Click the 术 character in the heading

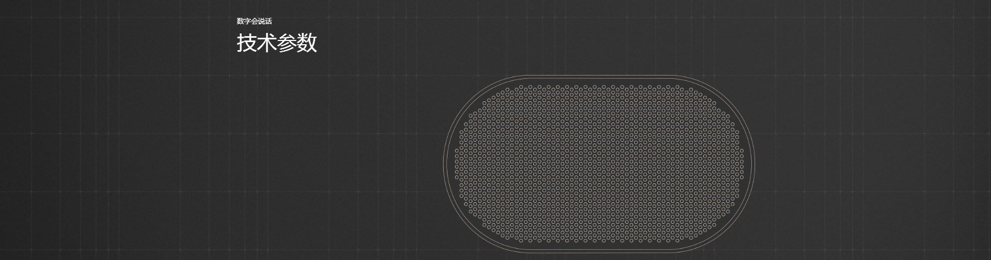(x=267, y=43)
